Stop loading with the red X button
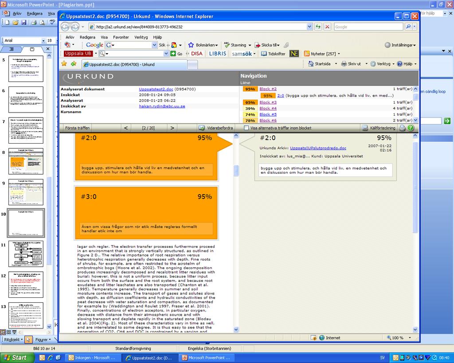 [327, 27]
